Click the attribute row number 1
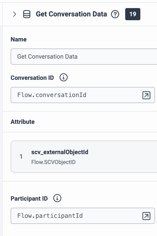 (21, 157)
